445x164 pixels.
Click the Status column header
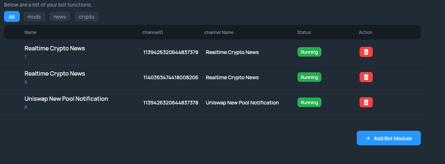(x=304, y=33)
